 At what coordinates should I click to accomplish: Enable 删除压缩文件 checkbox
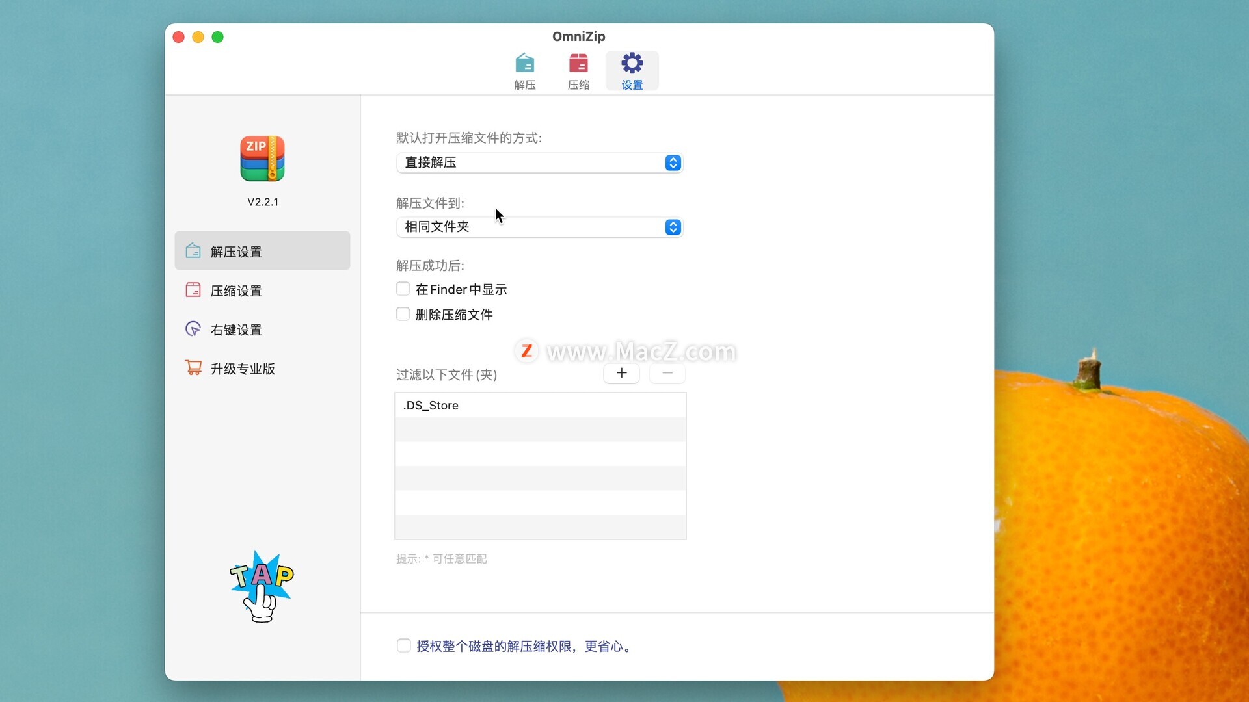pos(403,314)
